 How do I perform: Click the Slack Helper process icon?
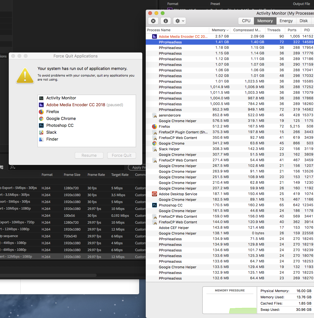click(x=154, y=149)
